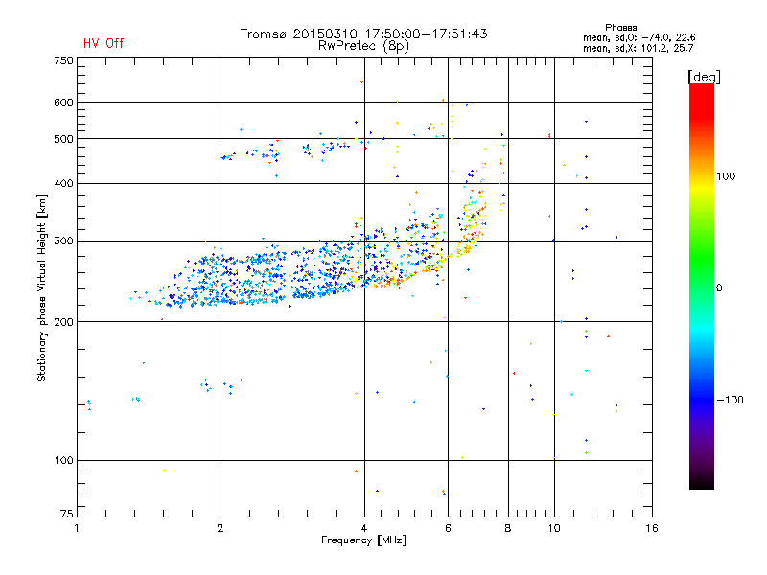Click x-axis tick label '1'
767x575 pixels.
[x=77, y=528]
